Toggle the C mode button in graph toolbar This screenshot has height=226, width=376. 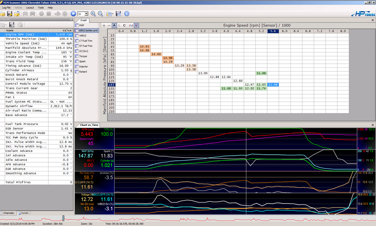coord(124,25)
